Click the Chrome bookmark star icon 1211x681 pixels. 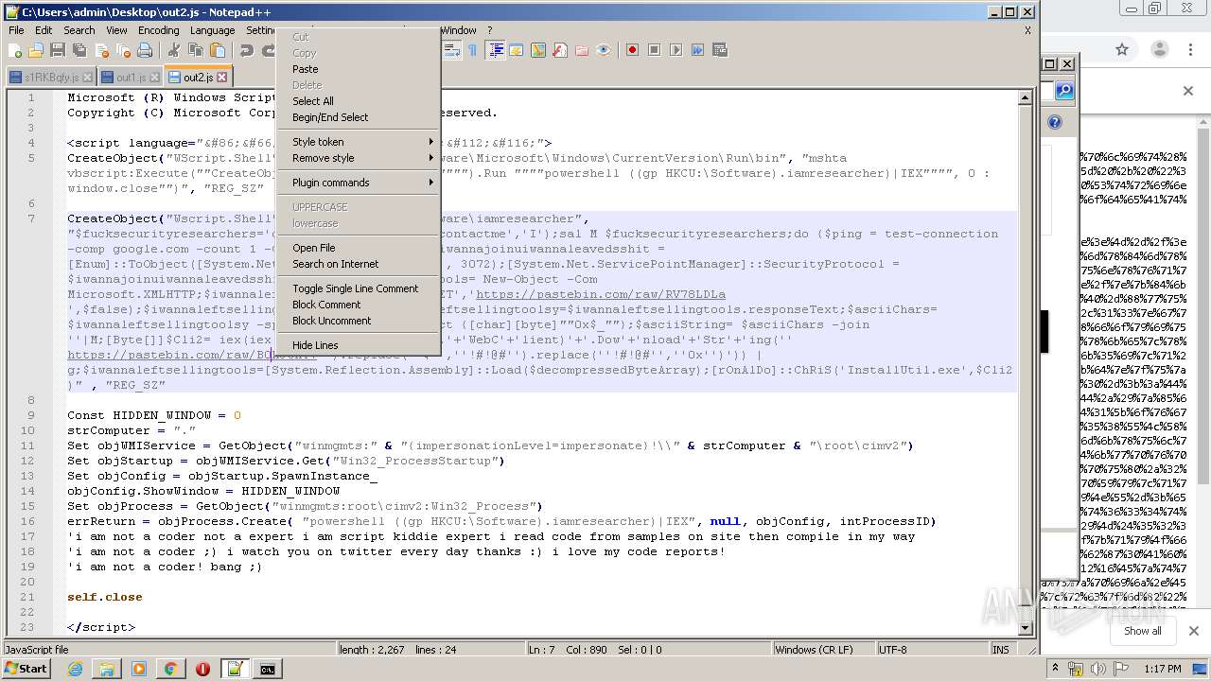[1122, 49]
